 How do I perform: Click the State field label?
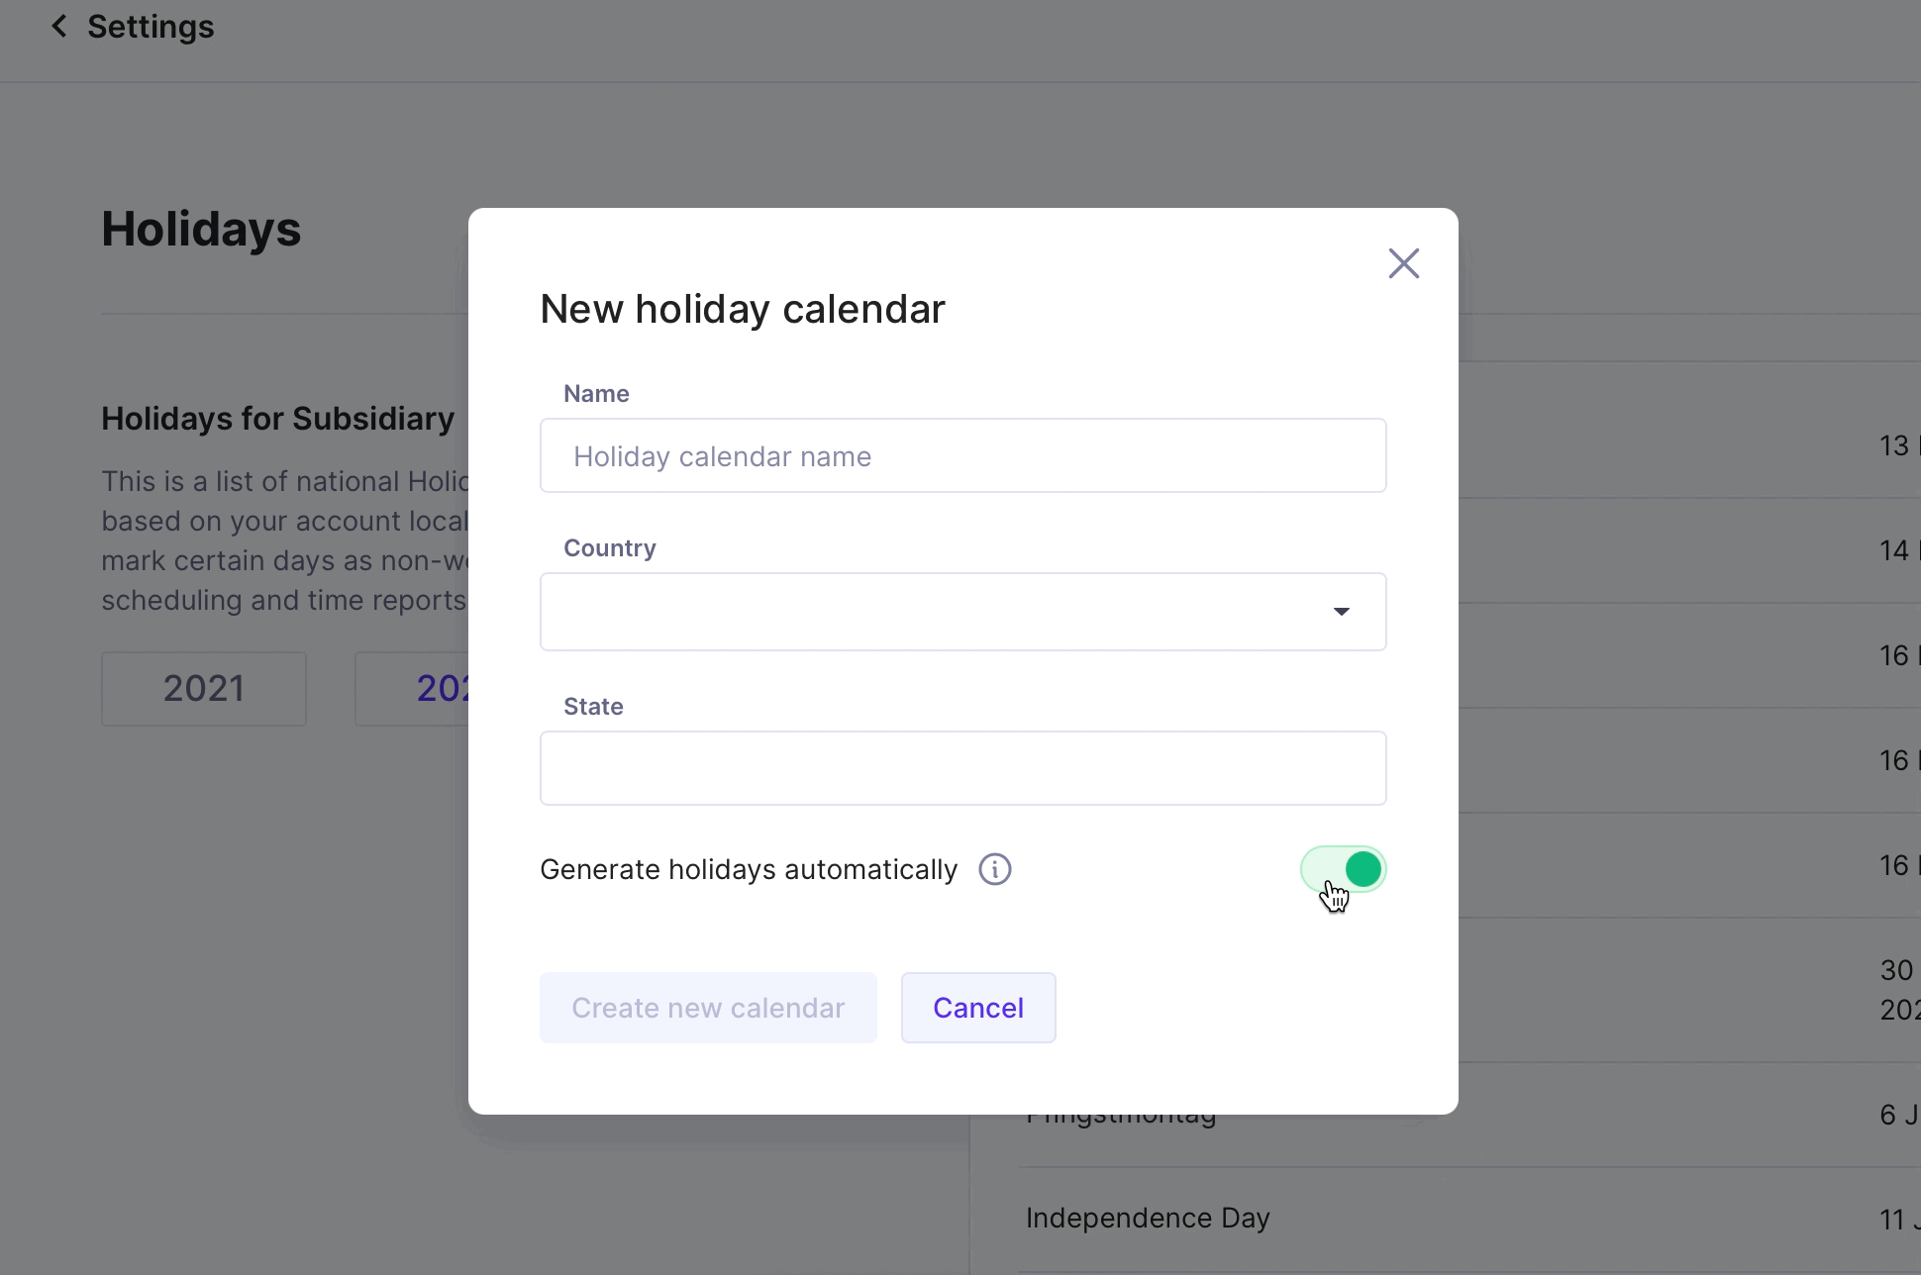click(593, 707)
